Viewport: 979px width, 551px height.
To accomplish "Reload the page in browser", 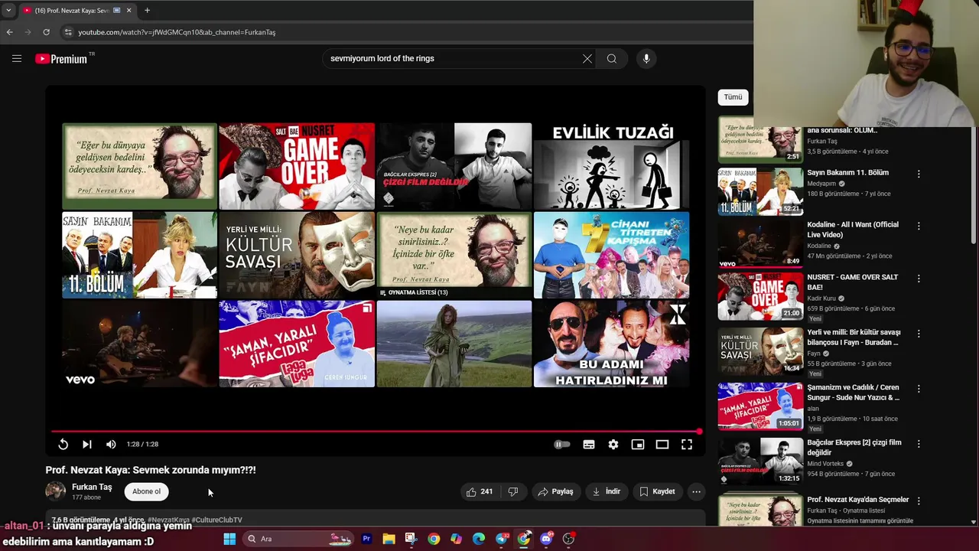I will click(46, 32).
